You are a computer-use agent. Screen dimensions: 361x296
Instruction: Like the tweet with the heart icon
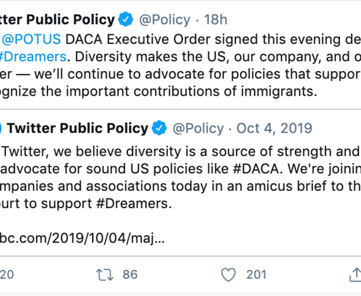tap(228, 275)
